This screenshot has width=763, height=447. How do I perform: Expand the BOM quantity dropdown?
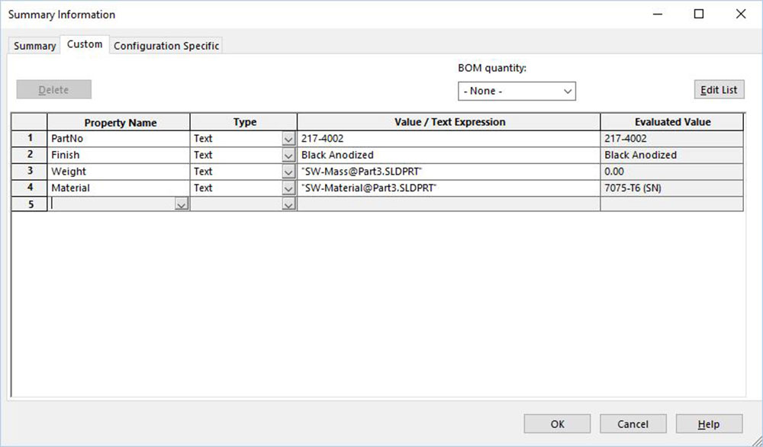[517, 91]
